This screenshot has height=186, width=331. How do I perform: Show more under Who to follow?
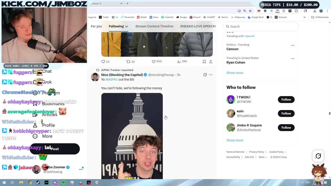coord(235,140)
